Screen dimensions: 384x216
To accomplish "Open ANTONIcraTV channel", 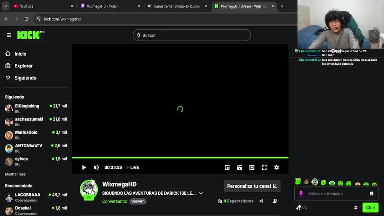I will (36, 148).
